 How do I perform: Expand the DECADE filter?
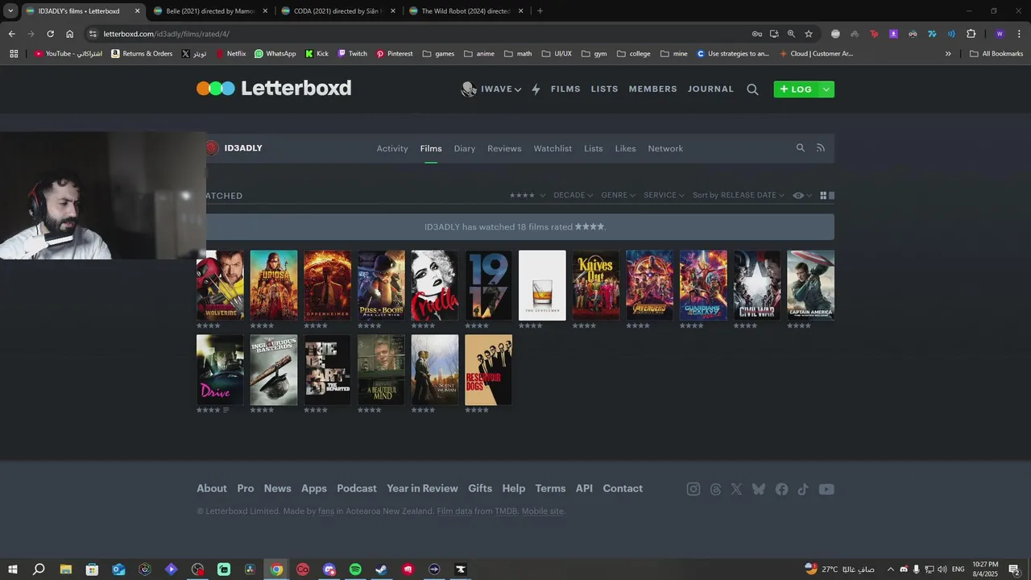(573, 196)
